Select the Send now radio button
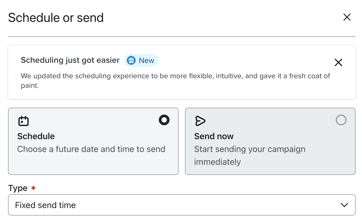This screenshot has height=219, width=362. coord(341,120)
